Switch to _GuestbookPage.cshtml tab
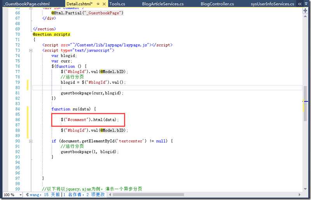 (x=27, y=4)
